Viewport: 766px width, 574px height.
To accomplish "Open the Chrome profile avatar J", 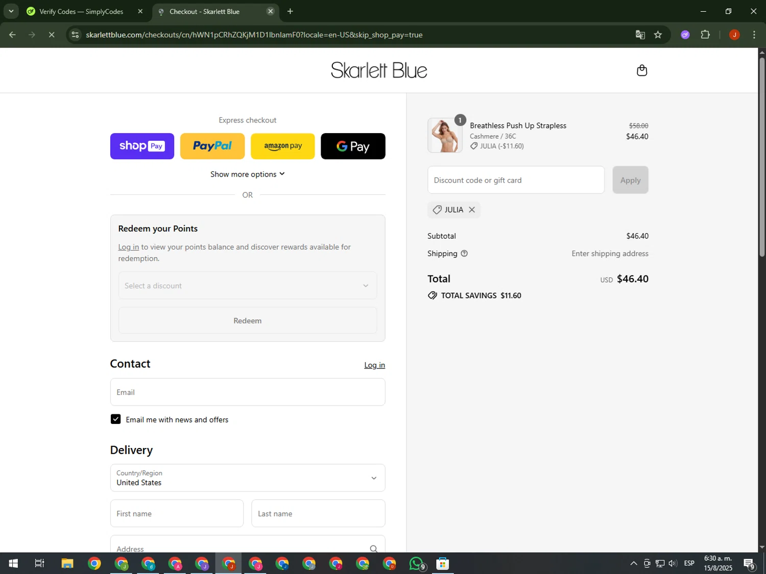I will 734,35.
